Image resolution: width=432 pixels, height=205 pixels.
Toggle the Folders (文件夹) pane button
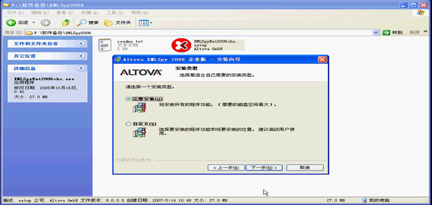(118, 23)
